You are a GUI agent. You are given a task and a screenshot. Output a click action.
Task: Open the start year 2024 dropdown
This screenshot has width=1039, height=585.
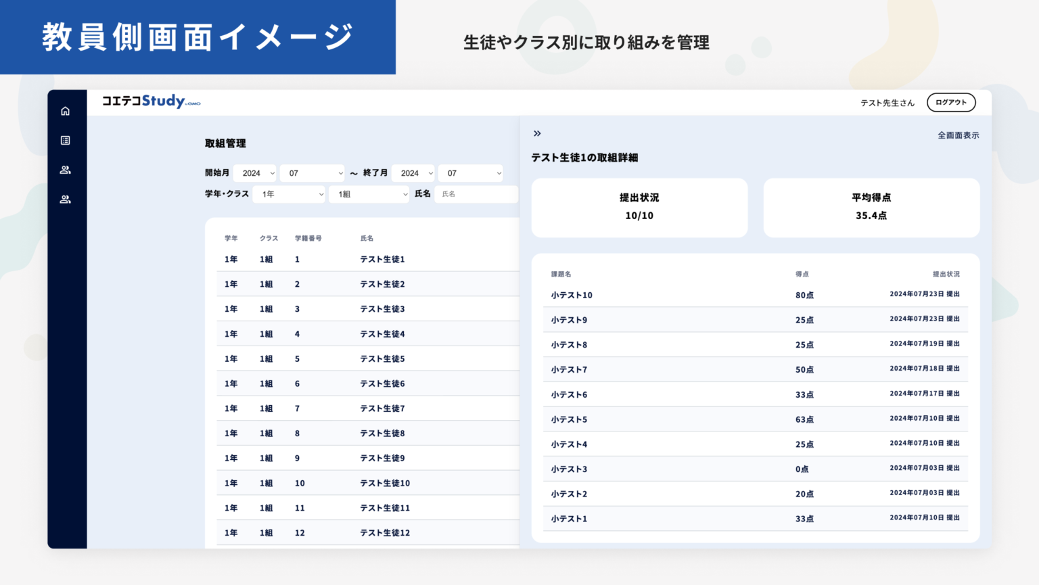click(x=255, y=172)
